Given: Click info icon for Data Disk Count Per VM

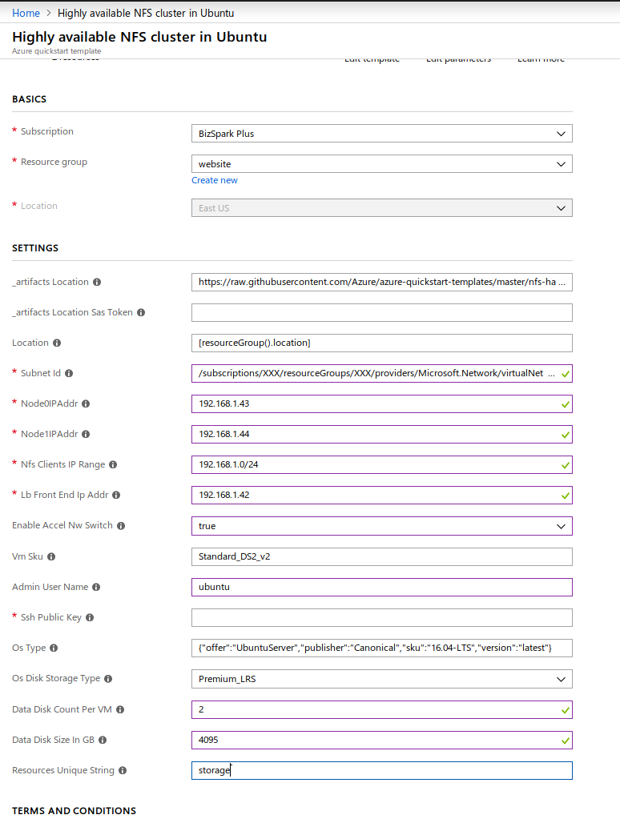Looking at the screenshot, I should coord(120,709).
